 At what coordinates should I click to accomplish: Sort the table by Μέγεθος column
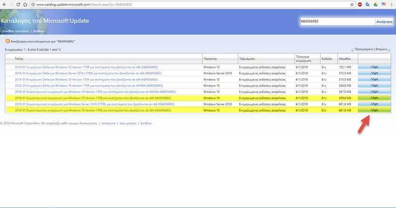pyautogui.click(x=345, y=59)
